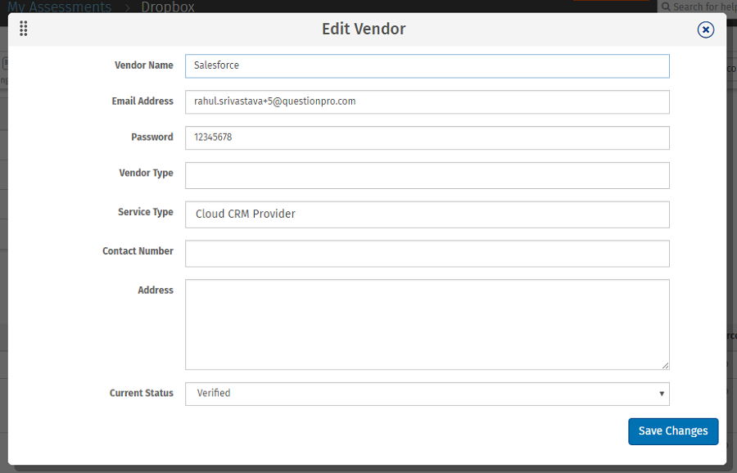The image size is (737, 473).
Task: Focus the Email Address field
Action: pyautogui.click(x=427, y=102)
